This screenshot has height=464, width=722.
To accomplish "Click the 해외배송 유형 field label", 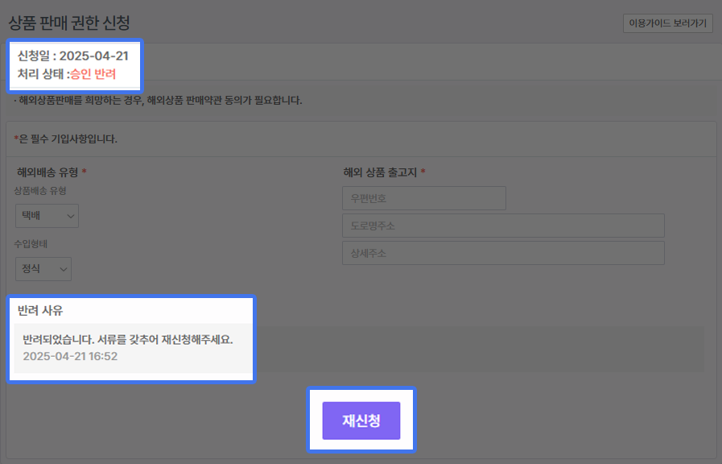I will pyautogui.click(x=48, y=172).
